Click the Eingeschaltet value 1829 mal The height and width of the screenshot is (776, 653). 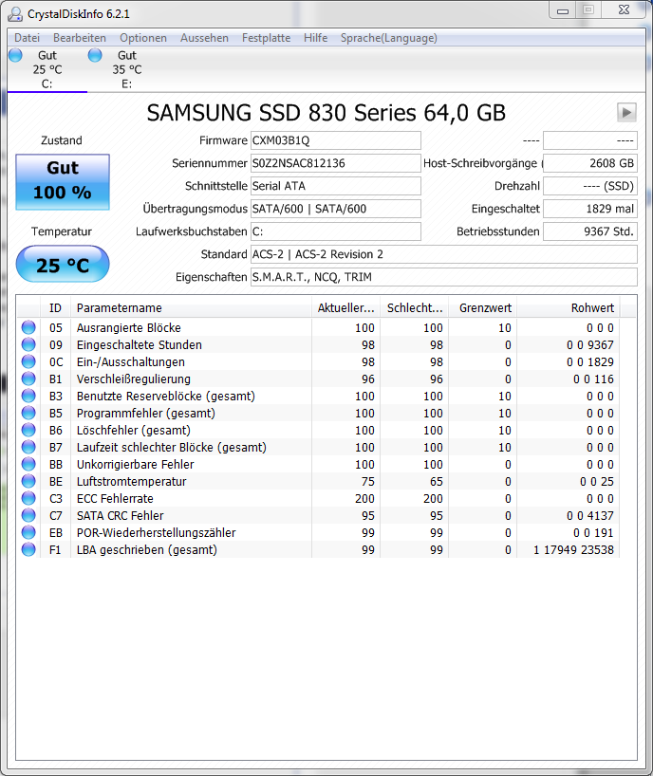pos(590,209)
